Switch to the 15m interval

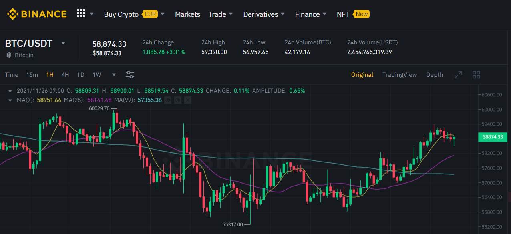32,75
